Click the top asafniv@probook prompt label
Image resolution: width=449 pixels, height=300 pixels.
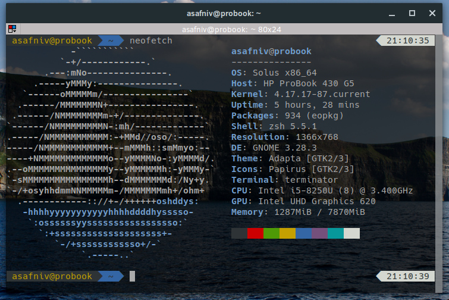point(52,40)
